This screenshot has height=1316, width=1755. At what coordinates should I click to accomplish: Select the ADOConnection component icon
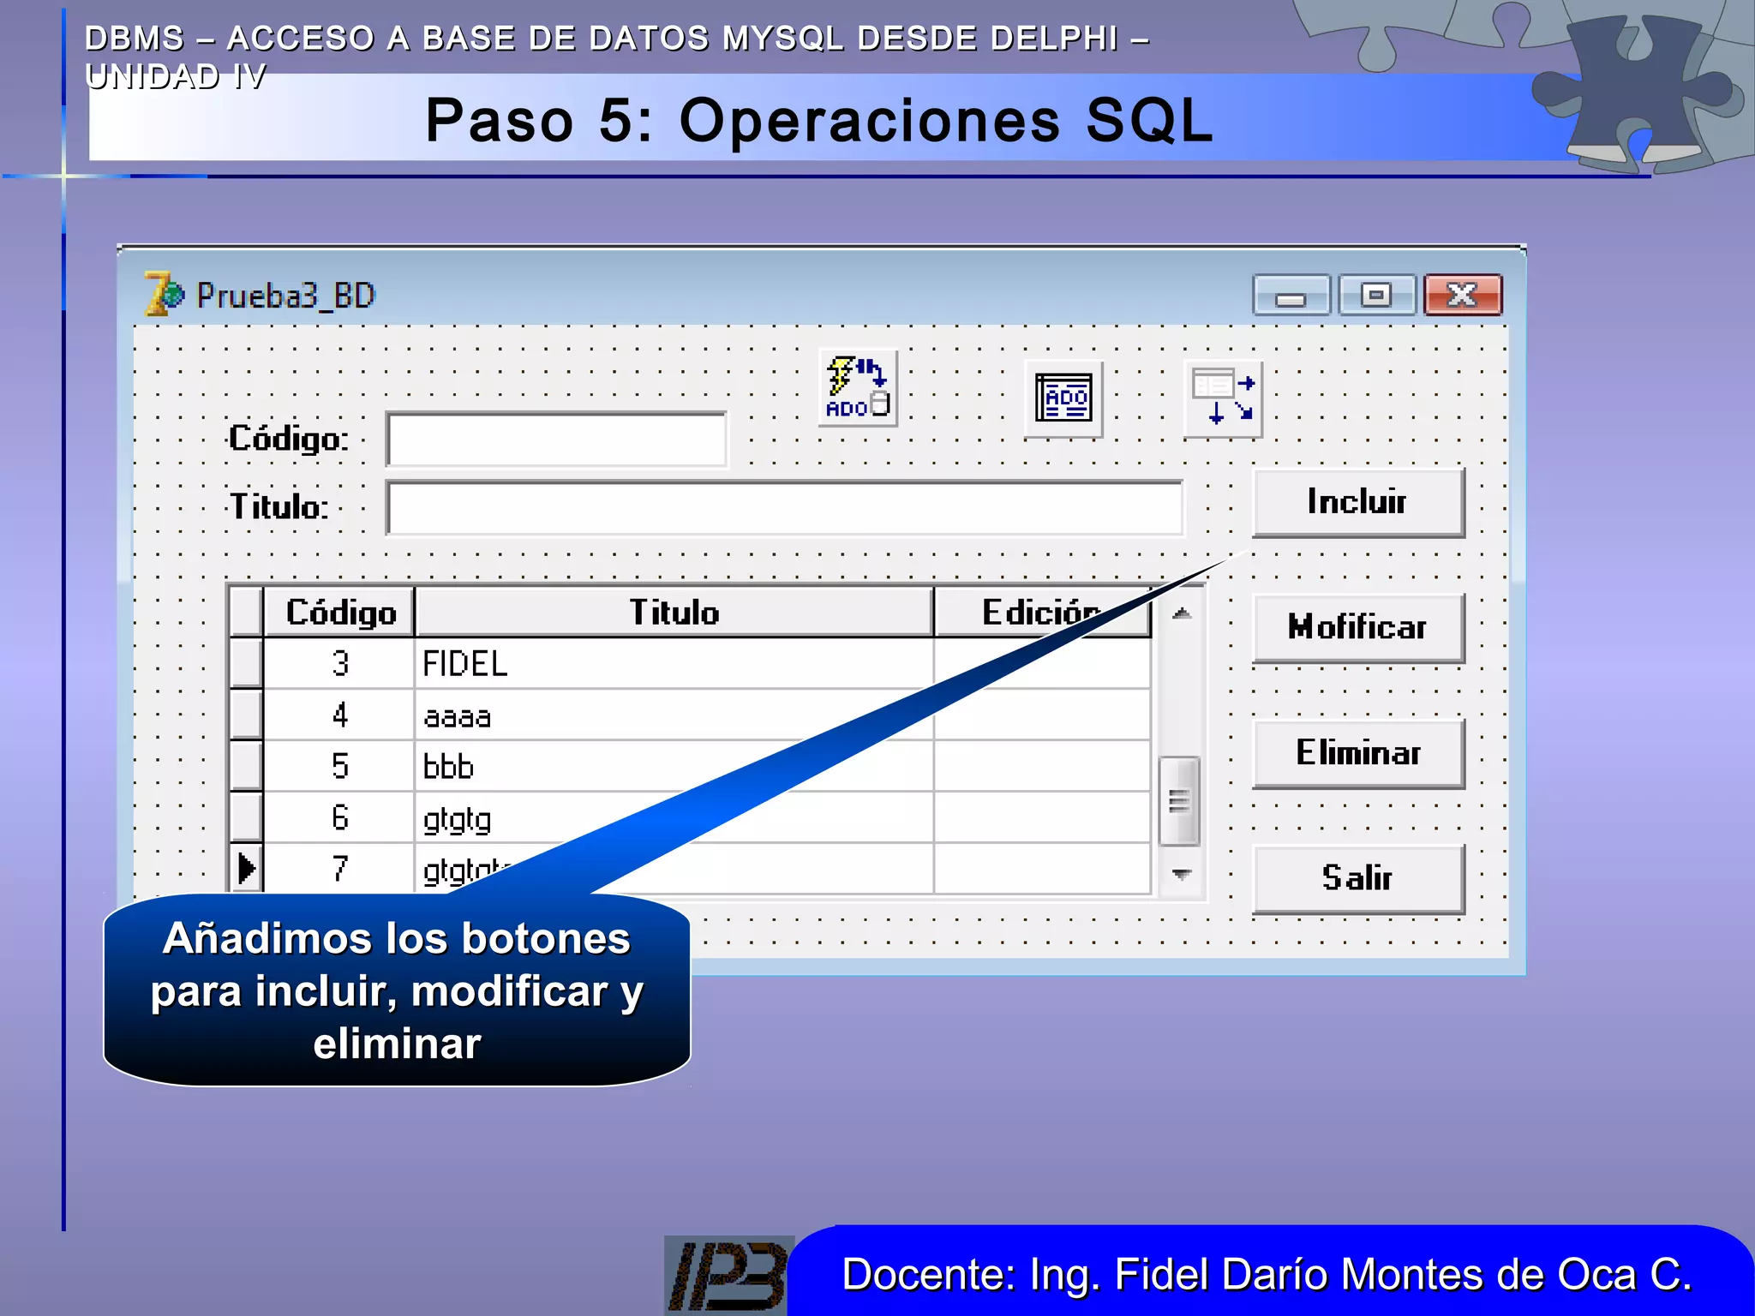coord(858,387)
